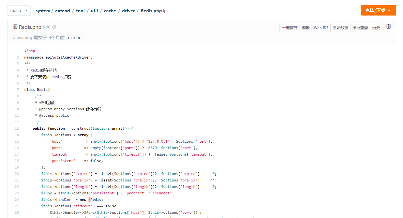
Task: Go to the util breadcrumb folder
Action: tap(94, 11)
